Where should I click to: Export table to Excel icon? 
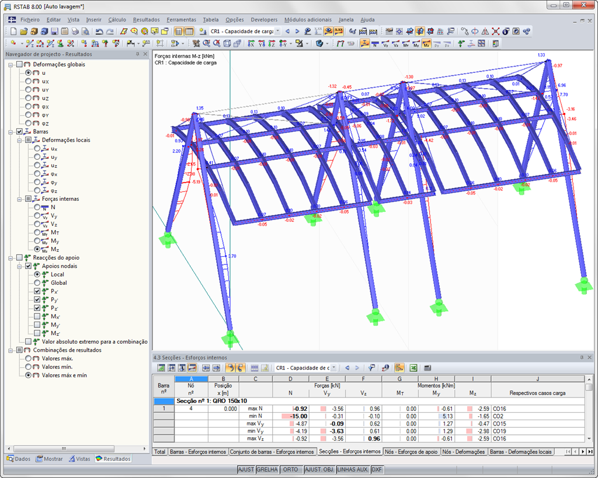tap(413, 368)
